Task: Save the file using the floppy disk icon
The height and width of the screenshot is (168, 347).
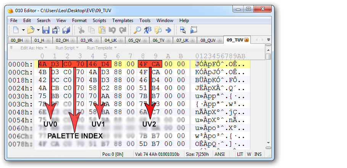Action: tap(46, 30)
